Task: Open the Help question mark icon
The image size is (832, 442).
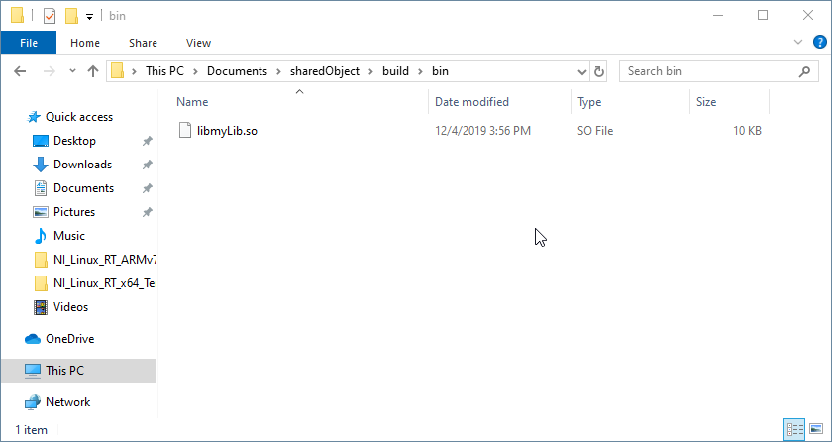Action: pos(817,43)
